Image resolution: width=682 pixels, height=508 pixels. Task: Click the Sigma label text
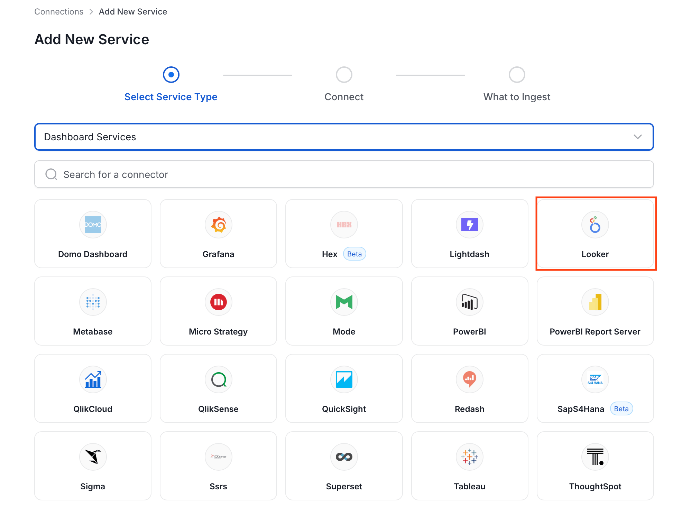pos(93,487)
